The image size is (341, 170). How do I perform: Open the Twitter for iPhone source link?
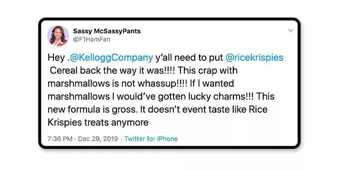coord(151,139)
